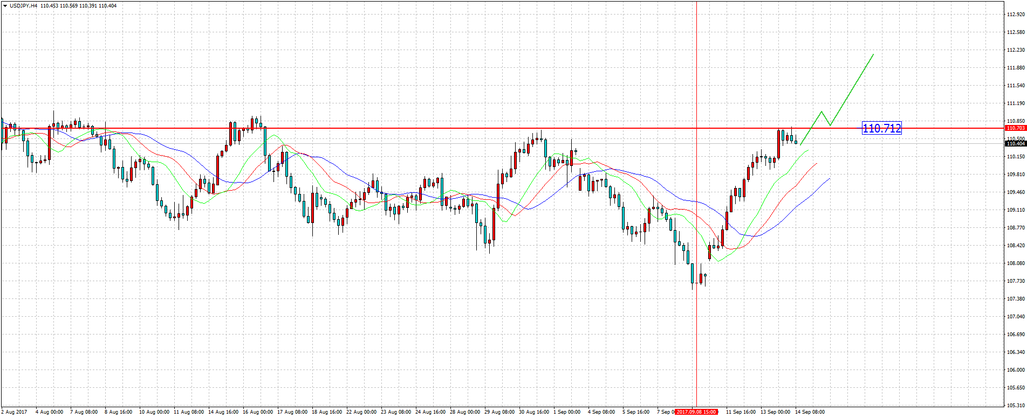The width and height of the screenshot is (1027, 418).
Task: Click the 109.460 level on price scale
Action: tap(1016, 192)
